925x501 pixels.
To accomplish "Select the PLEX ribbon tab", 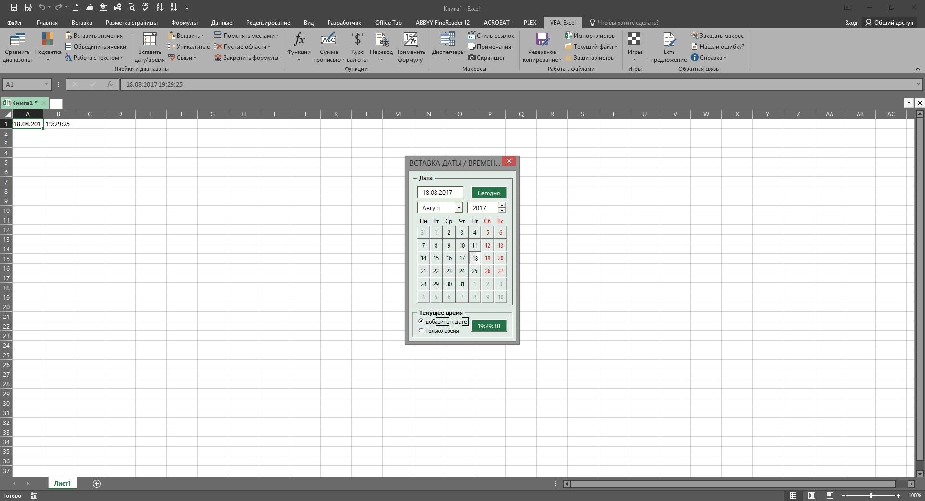I will [x=530, y=23].
